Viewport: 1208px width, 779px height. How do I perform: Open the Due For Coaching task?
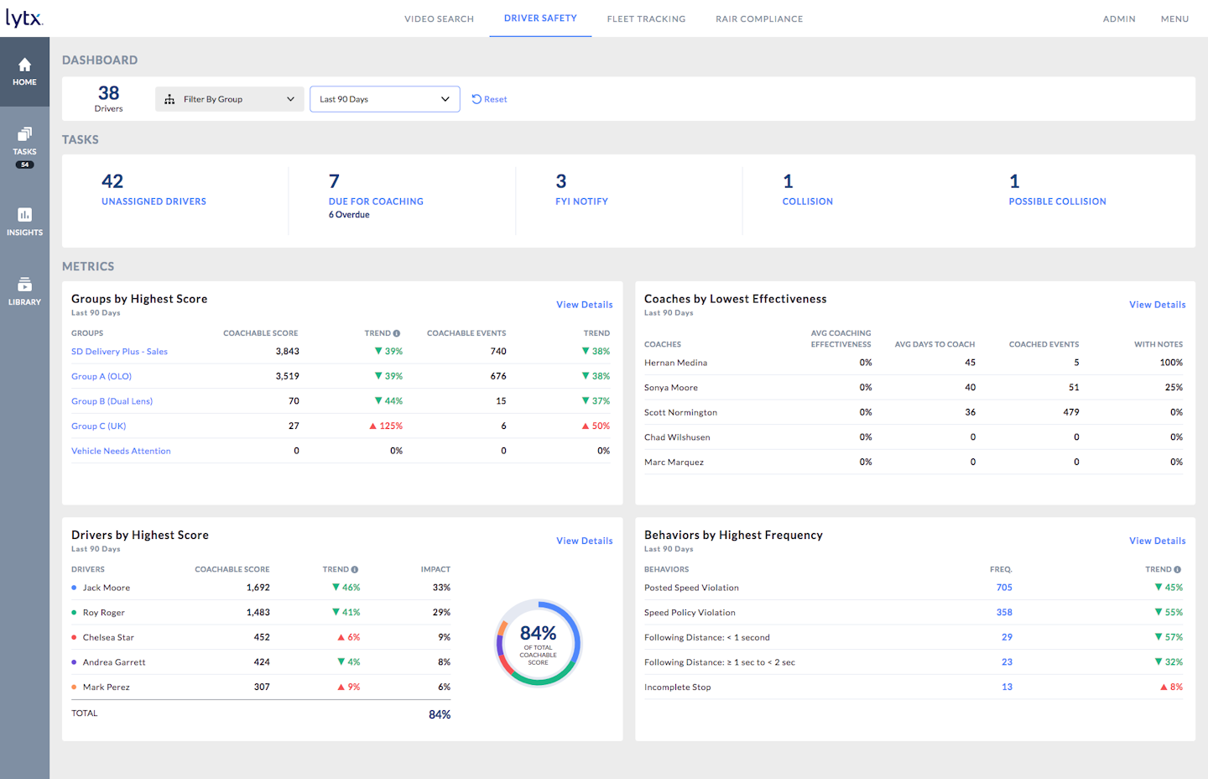click(376, 201)
